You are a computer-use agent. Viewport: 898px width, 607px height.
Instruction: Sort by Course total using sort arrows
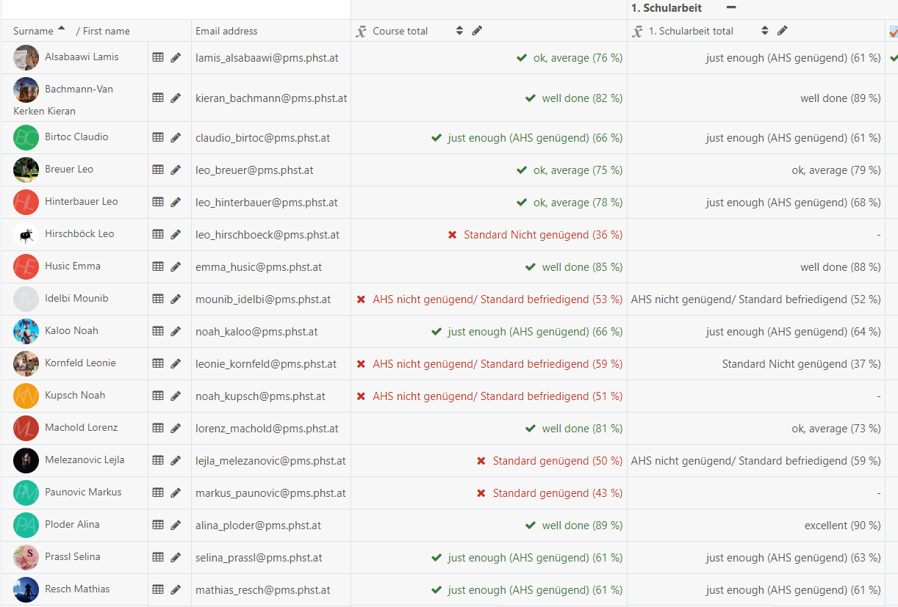(x=459, y=31)
